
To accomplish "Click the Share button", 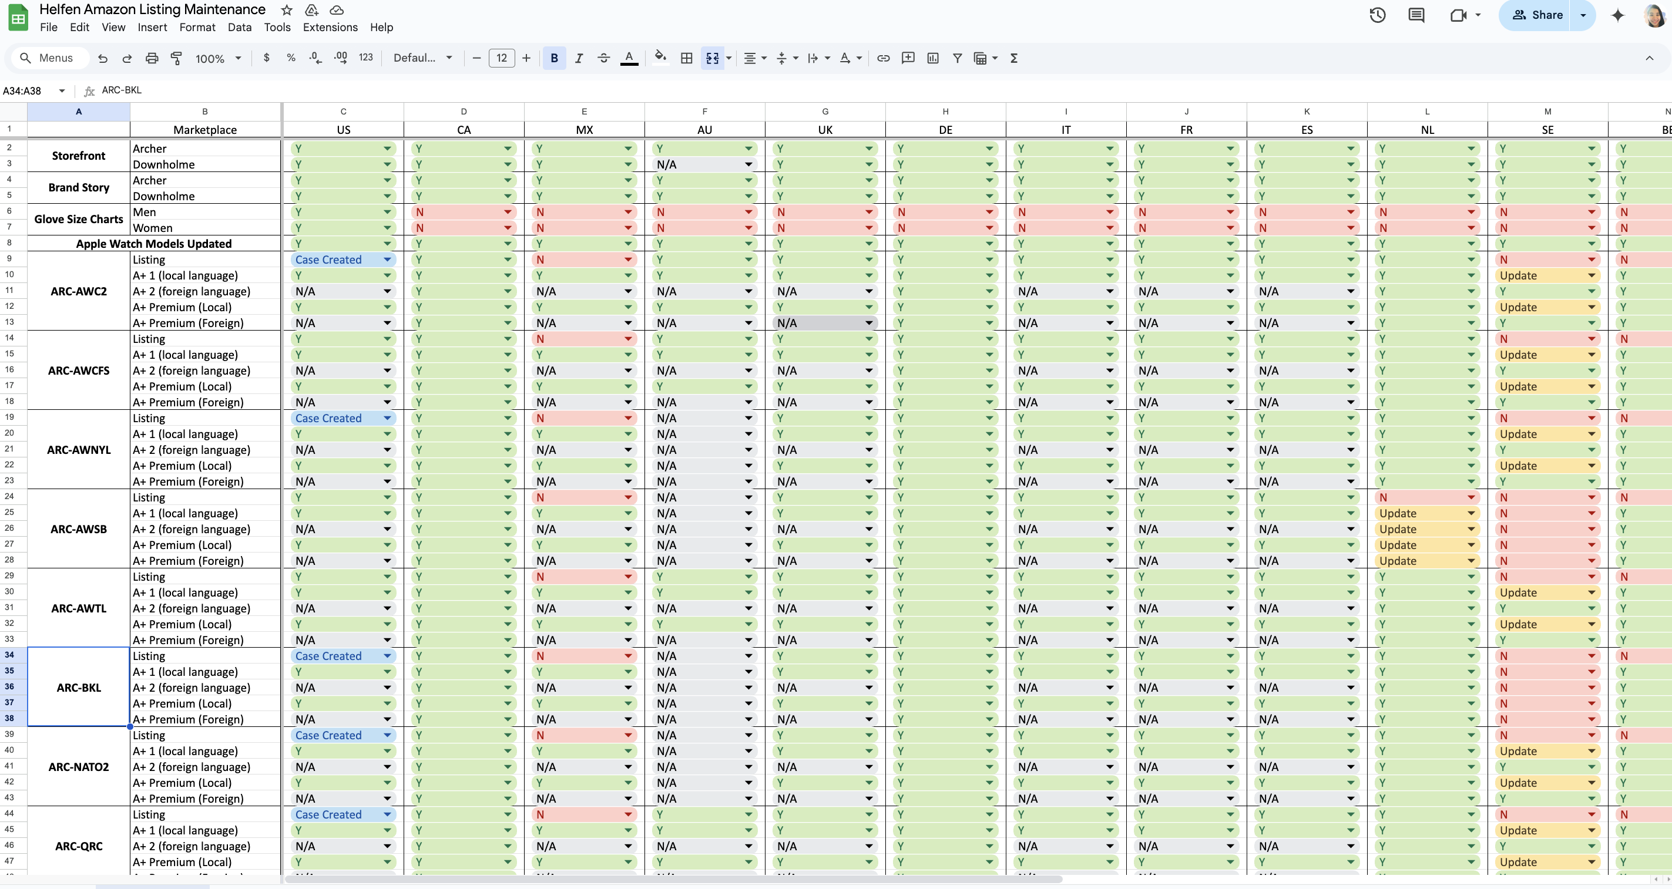I will click(x=1536, y=15).
